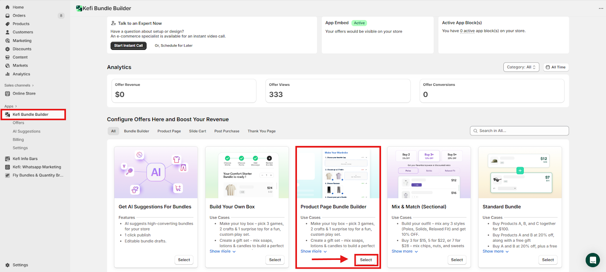606x272 pixels.
Task: Open the Category: All dropdown
Action: pyautogui.click(x=521, y=67)
